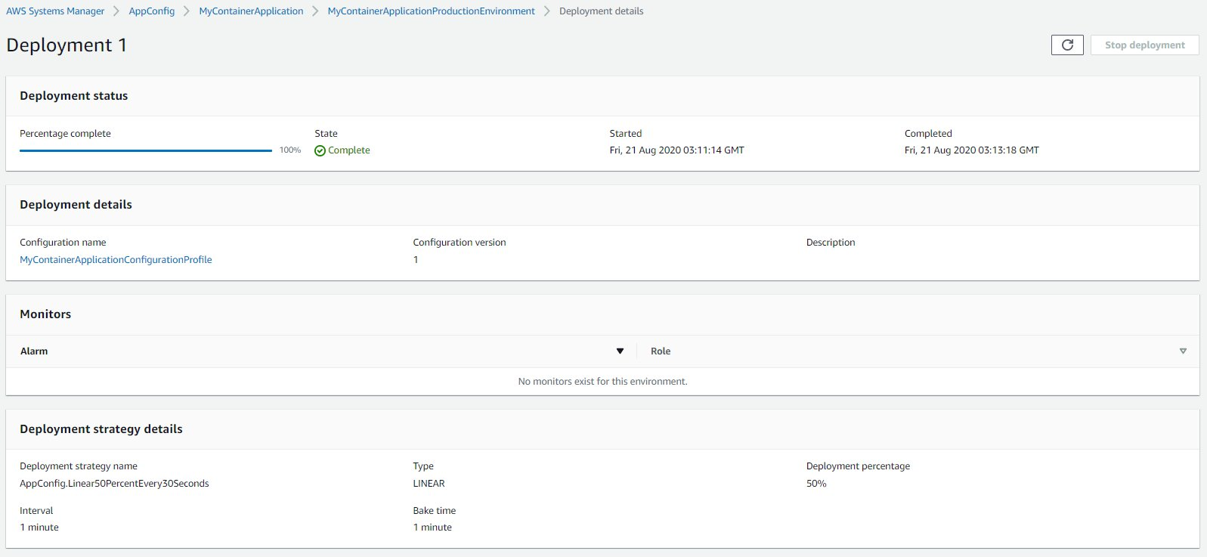The image size is (1207, 557).
Task: Select the Complete state text
Action: click(349, 150)
